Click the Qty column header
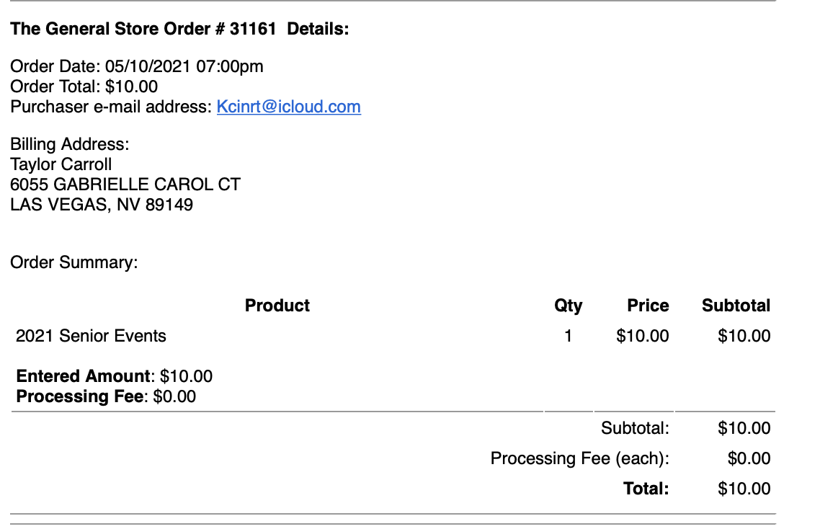Viewport: 820px width, 529px height. click(568, 306)
